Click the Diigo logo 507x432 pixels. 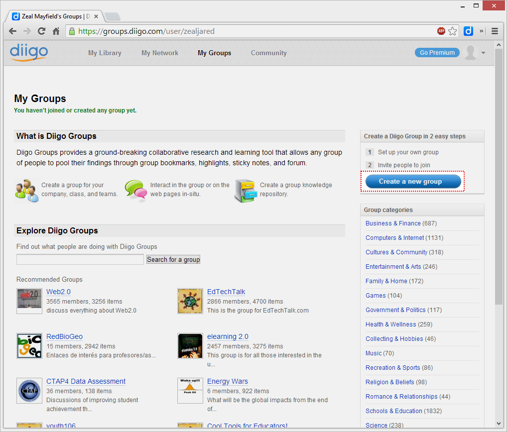point(29,52)
